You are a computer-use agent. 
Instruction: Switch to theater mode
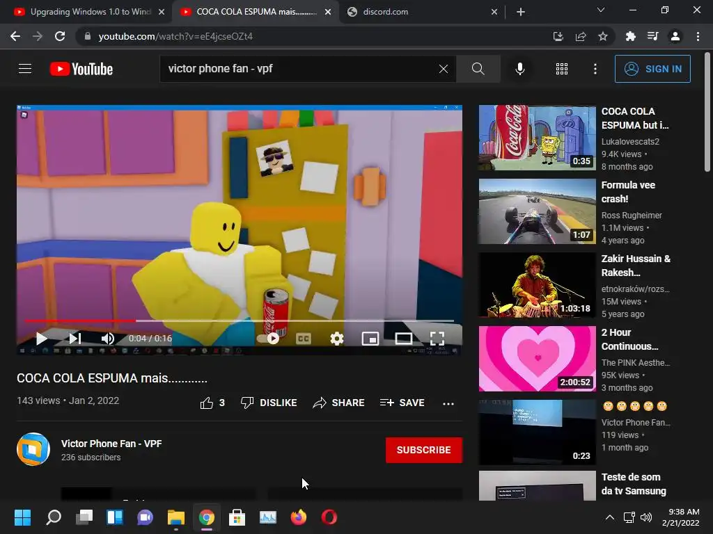404,339
